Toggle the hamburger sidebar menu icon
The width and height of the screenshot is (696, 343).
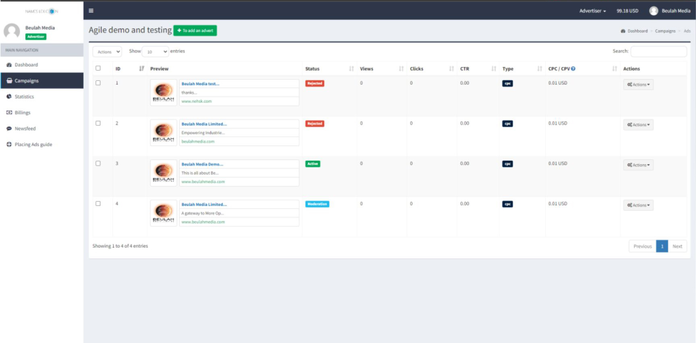click(91, 11)
